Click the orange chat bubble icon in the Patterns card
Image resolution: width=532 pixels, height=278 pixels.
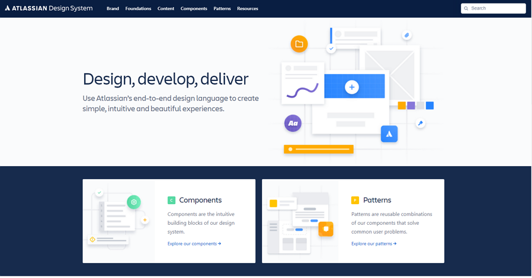[326, 229]
